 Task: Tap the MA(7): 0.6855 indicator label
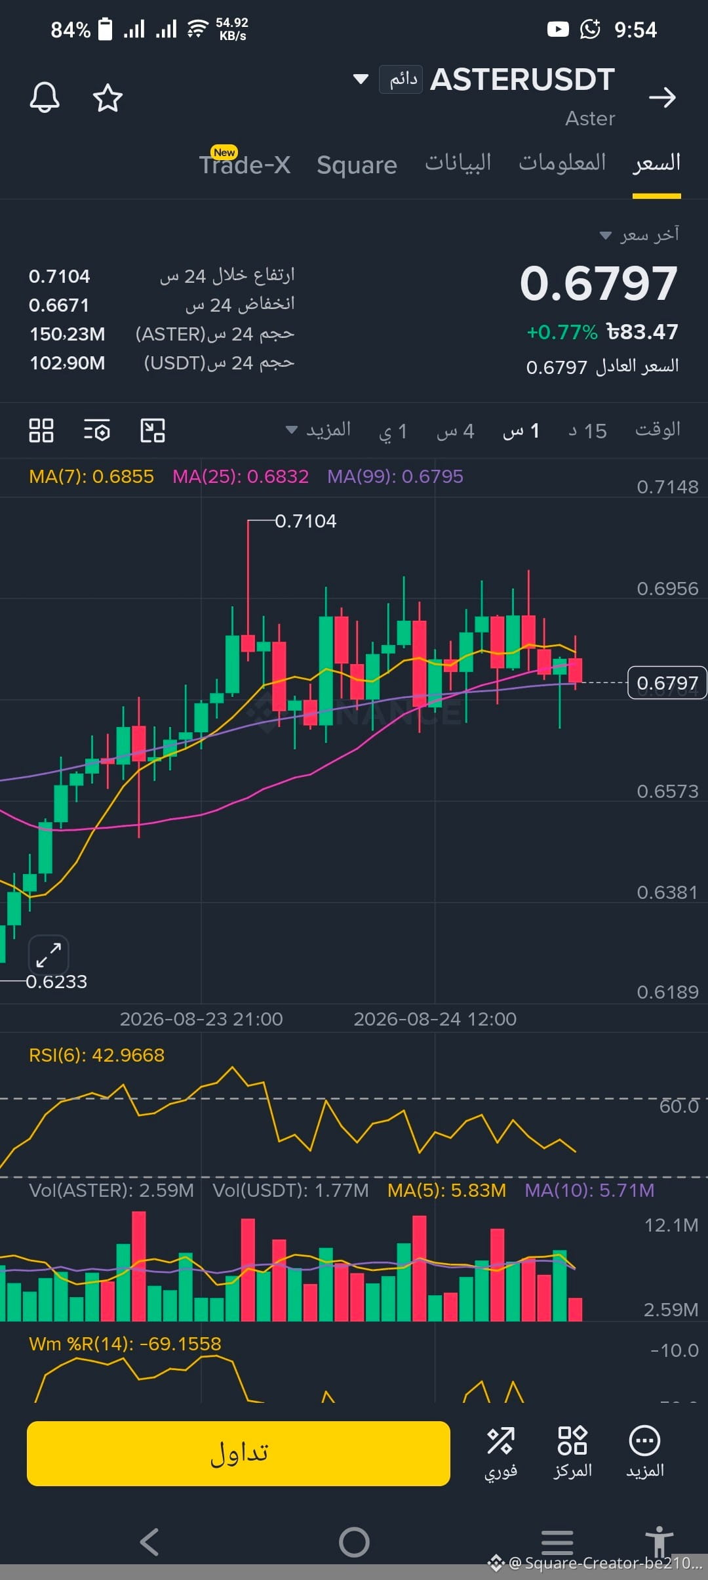[91, 476]
